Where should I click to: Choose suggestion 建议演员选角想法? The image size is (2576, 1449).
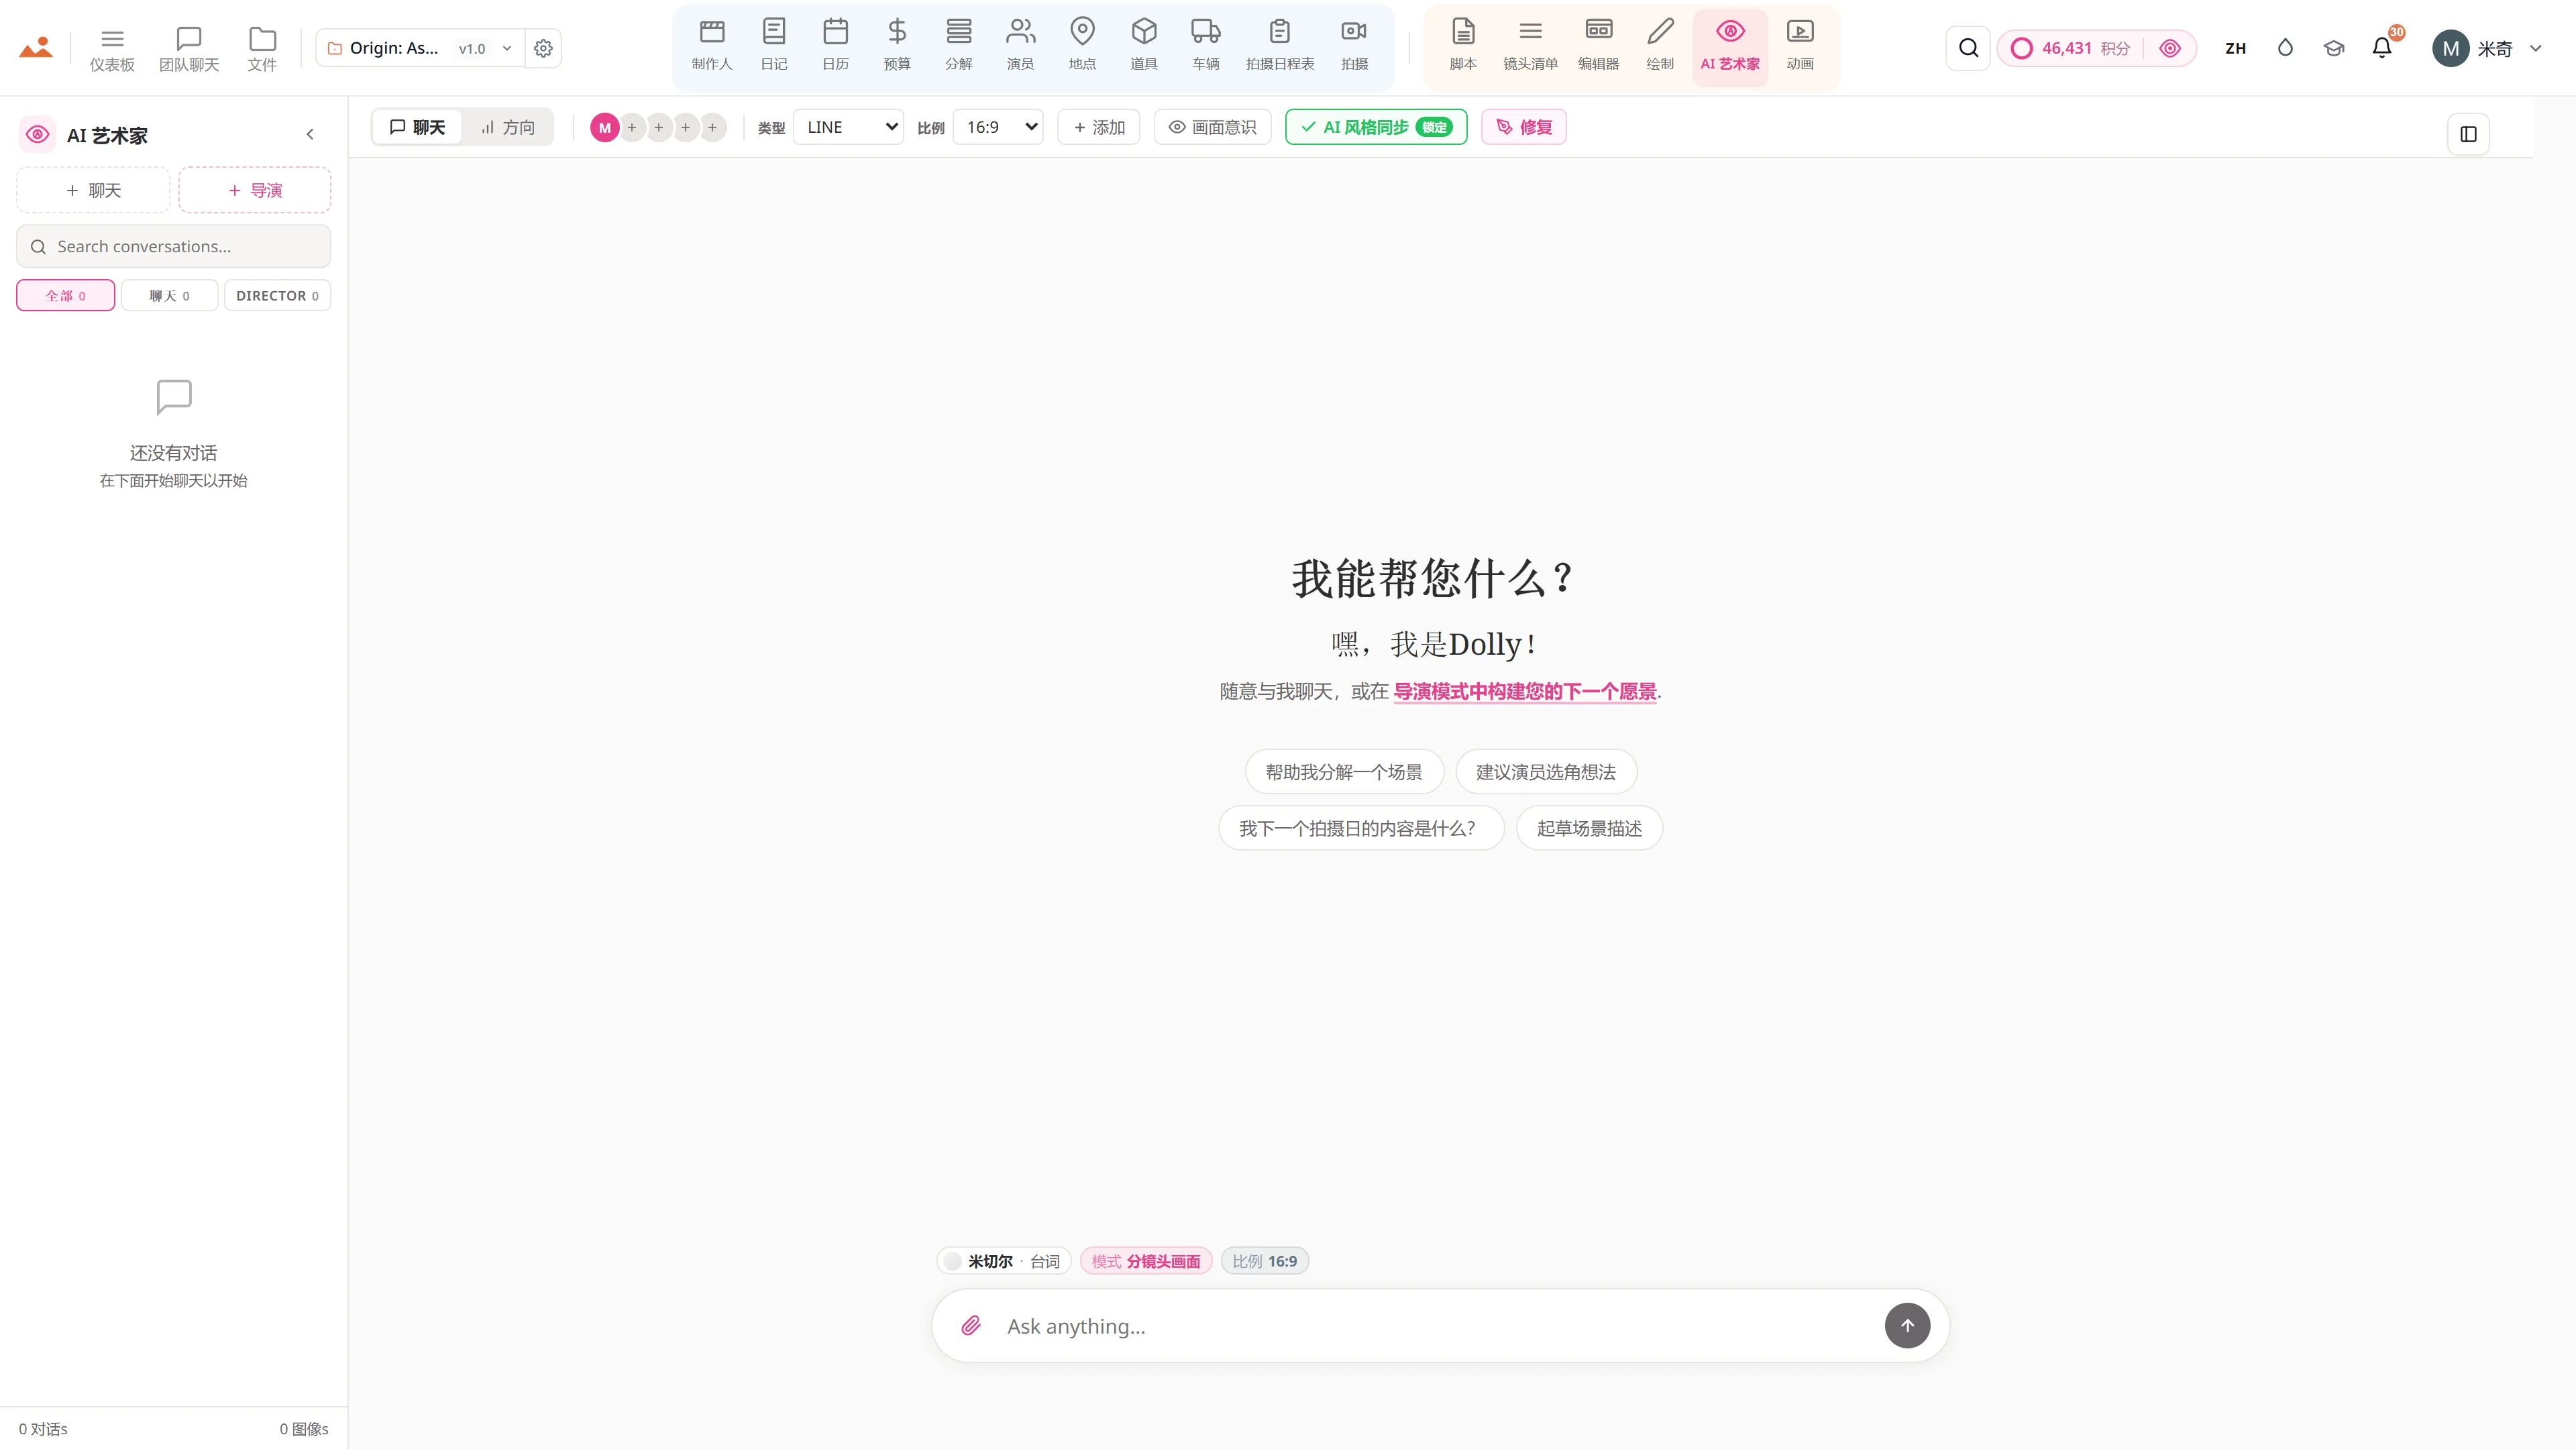coord(1546,772)
